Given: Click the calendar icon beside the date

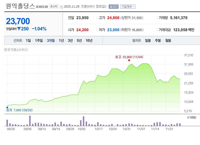Looking at the screenshot, I should pos(61,6).
